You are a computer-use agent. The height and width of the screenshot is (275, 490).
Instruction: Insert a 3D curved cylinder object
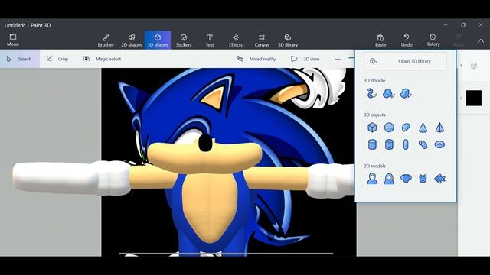coord(423,144)
